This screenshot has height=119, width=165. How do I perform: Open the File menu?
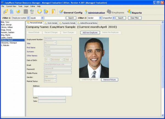pyautogui.click(x=3, y=6)
